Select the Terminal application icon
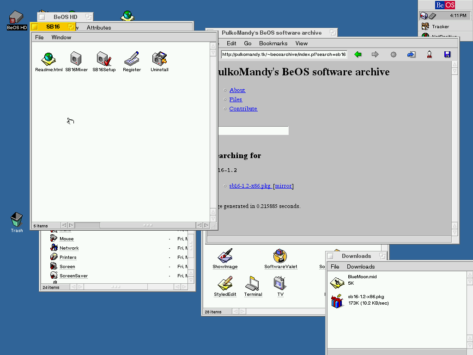This screenshot has width=473, height=355. (253, 283)
